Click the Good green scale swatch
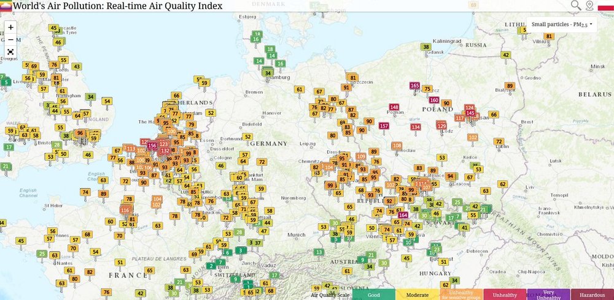 click(373, 294)
